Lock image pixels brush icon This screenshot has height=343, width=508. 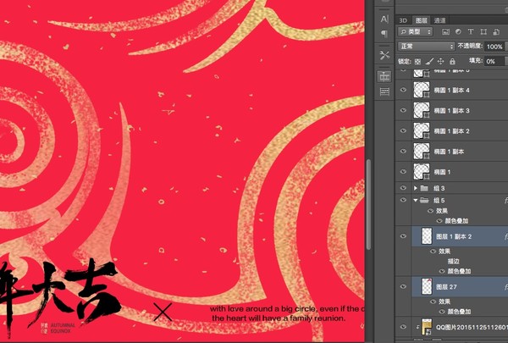point(429,61)
